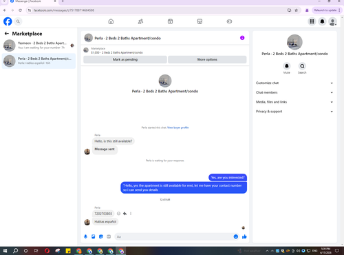Open the Windows notification center
344x255 pixels.
(337, 251)
